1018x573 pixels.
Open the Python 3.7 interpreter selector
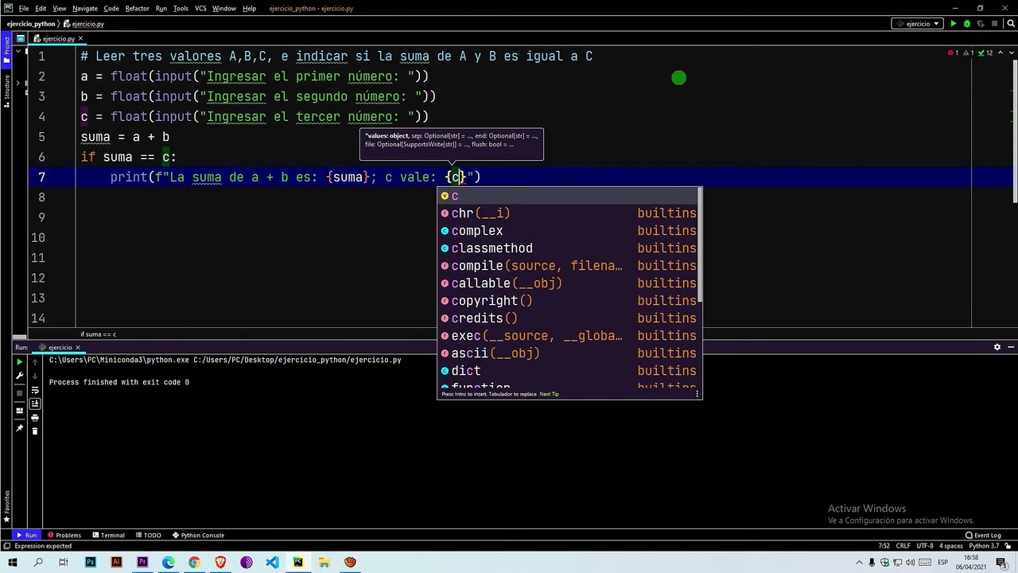pos(983,546)
